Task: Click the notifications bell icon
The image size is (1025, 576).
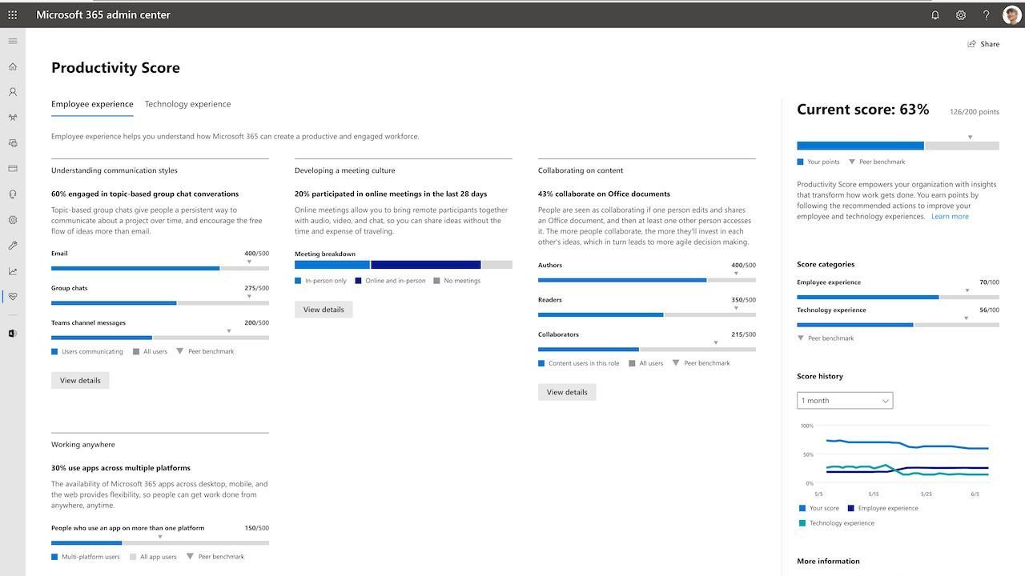Action: [935, 14]
